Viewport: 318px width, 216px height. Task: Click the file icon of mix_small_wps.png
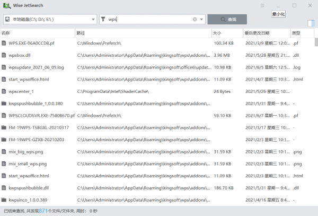click(4, 163)
